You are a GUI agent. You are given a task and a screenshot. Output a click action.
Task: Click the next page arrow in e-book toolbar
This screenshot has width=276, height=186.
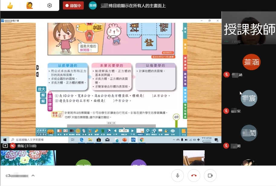coord(132,131)
